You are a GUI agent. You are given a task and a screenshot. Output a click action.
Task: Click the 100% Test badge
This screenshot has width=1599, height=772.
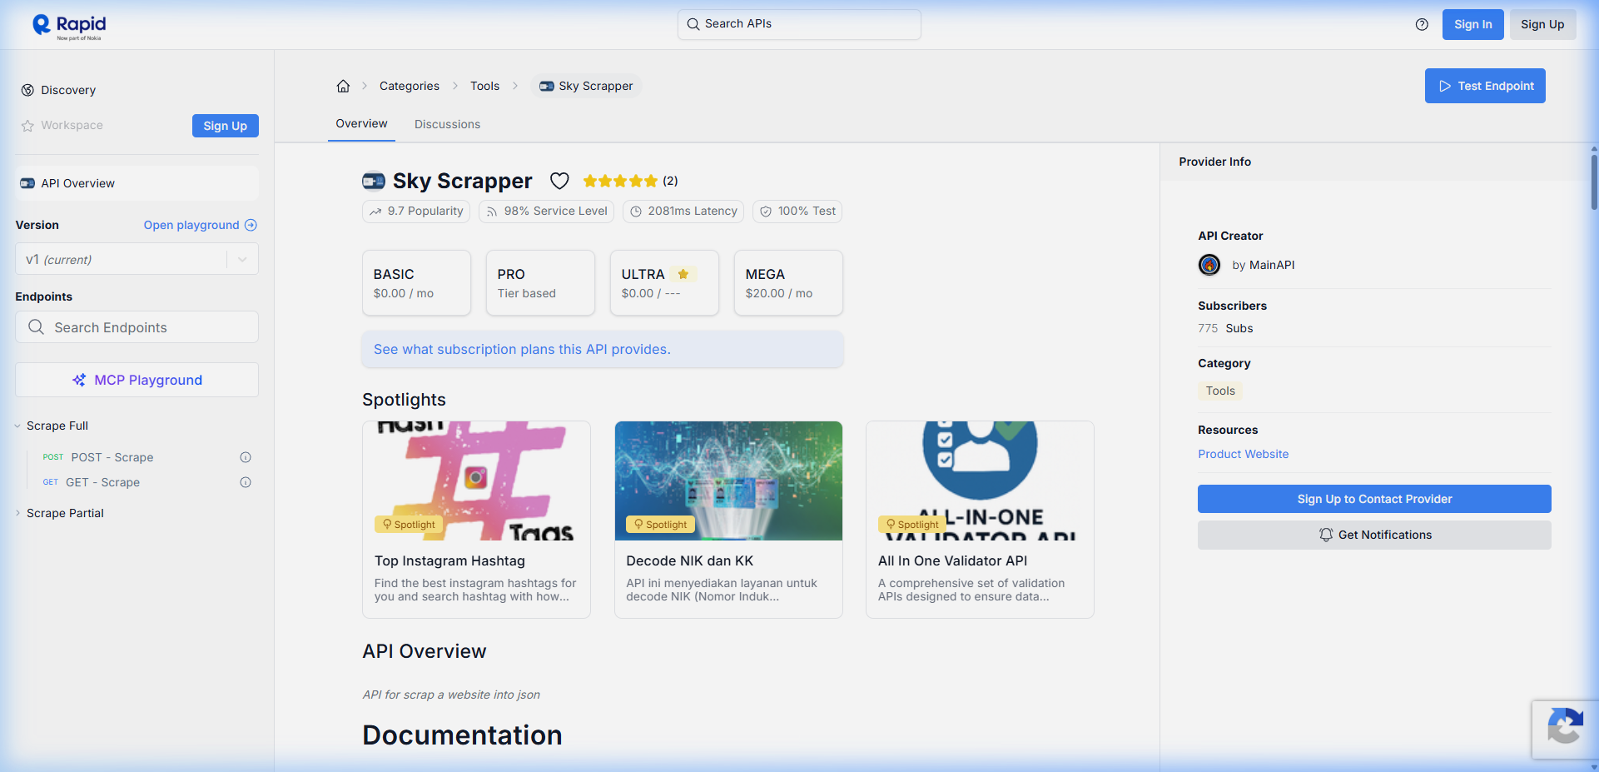tap(797, 212)
